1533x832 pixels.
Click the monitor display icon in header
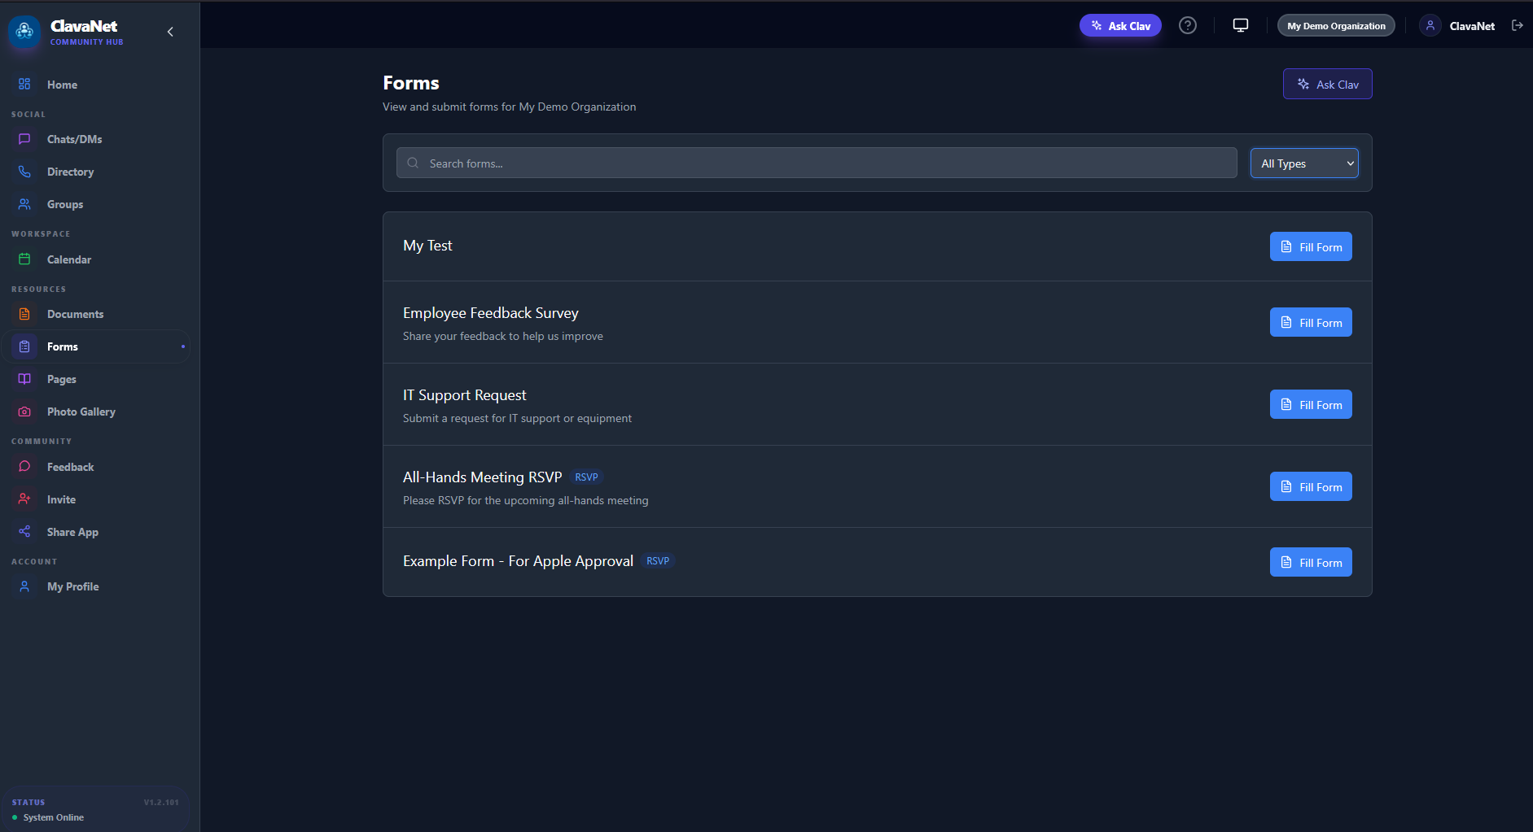point(1240,26)
